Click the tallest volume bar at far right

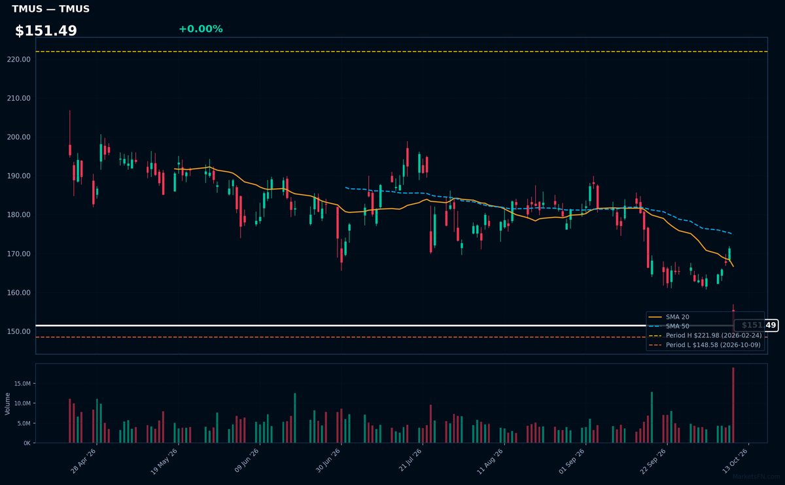click(x=733, y=405)
